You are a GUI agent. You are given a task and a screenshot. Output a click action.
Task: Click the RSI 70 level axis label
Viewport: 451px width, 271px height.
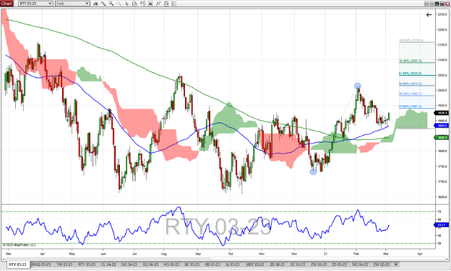(439, 212)
